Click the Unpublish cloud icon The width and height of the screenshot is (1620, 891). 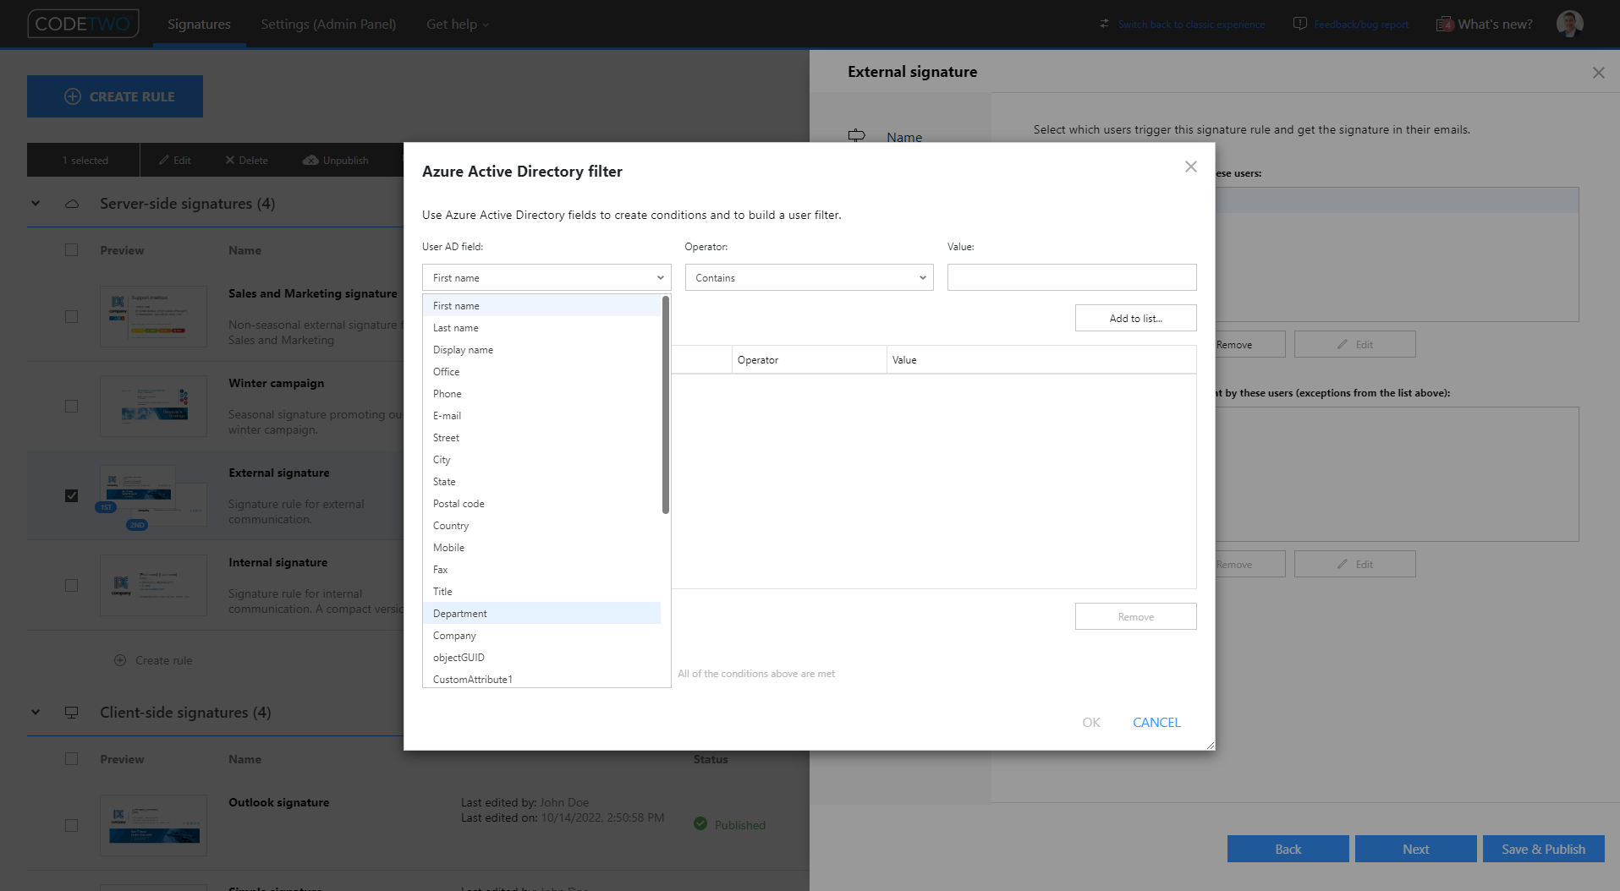[310, 160]
